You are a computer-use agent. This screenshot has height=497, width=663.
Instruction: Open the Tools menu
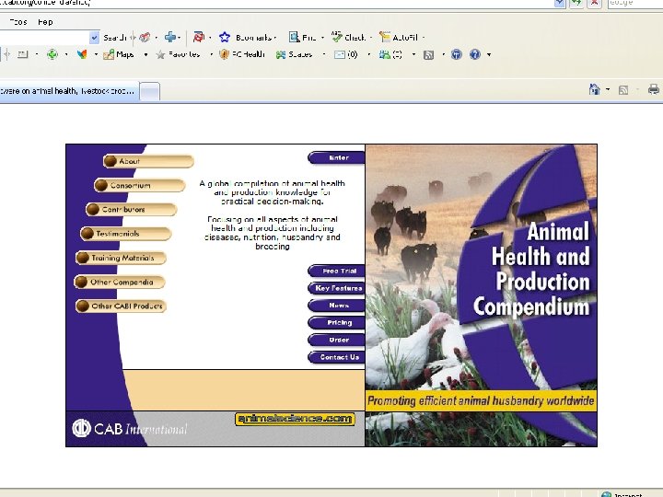pyautogui.click(x=18, y=22)
